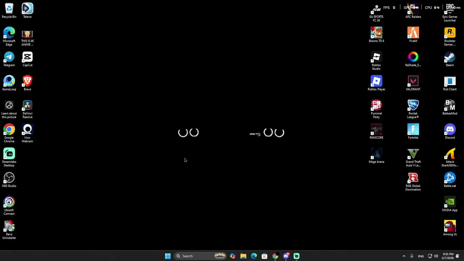Image resolution: width=464 pixels, height=261 pixels.
Task: Select the CapCut desktop icon
Action: (x=27, y=59)
